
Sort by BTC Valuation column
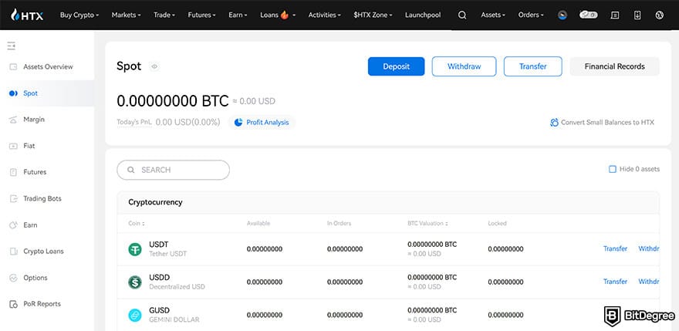pos(427,224)
